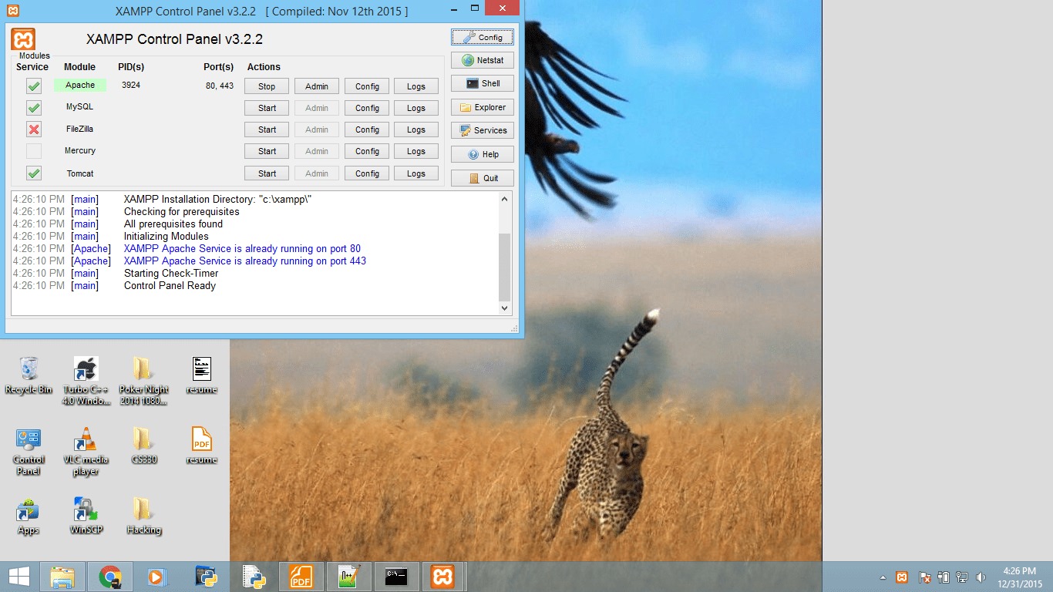Open Logs for the FileZilla row
Viewport: 1053px width, 592px height.
416,129
